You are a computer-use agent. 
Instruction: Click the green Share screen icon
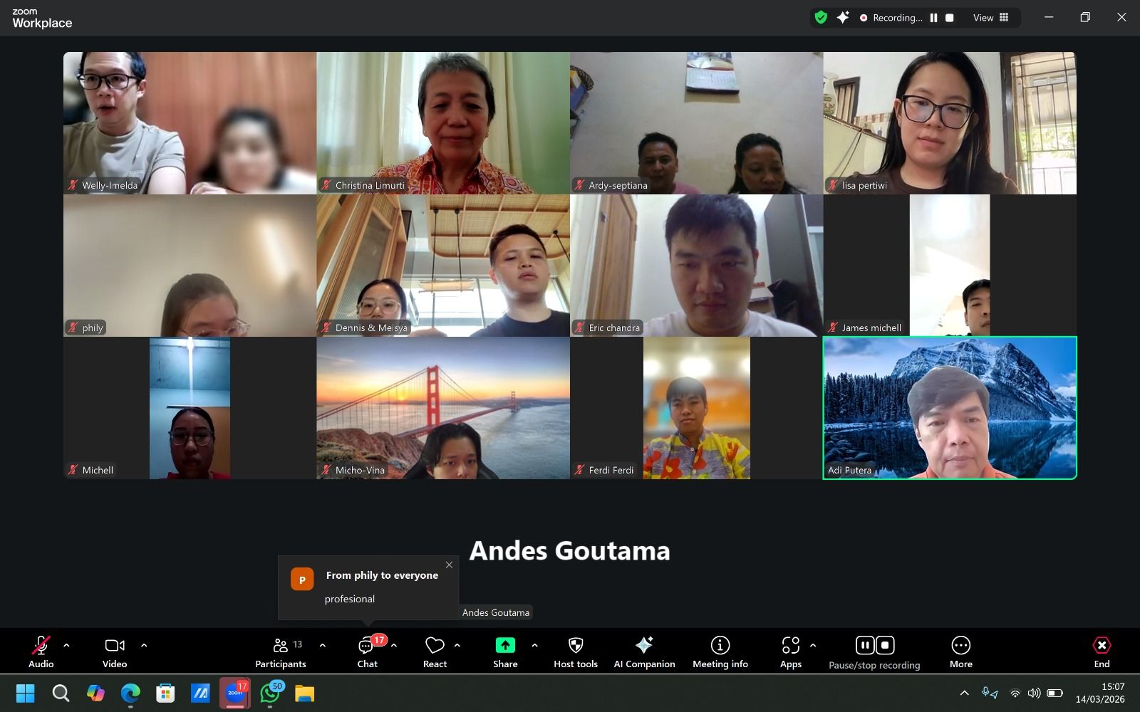tap(505, 645)
